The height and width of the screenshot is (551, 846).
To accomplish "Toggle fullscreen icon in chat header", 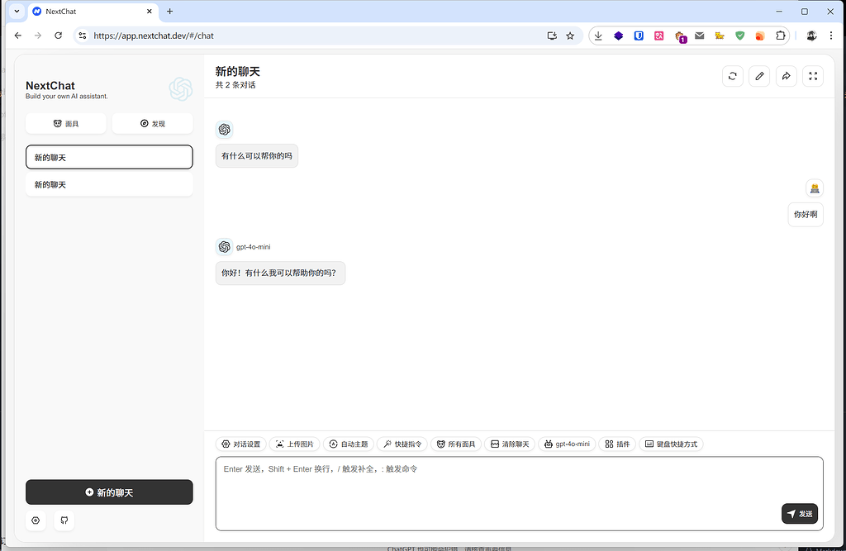I will coord(813,76).
